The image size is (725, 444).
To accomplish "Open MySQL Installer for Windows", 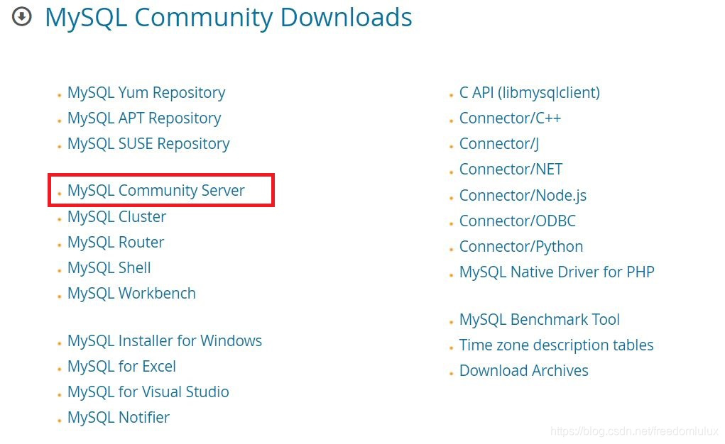I will [165, 341].
